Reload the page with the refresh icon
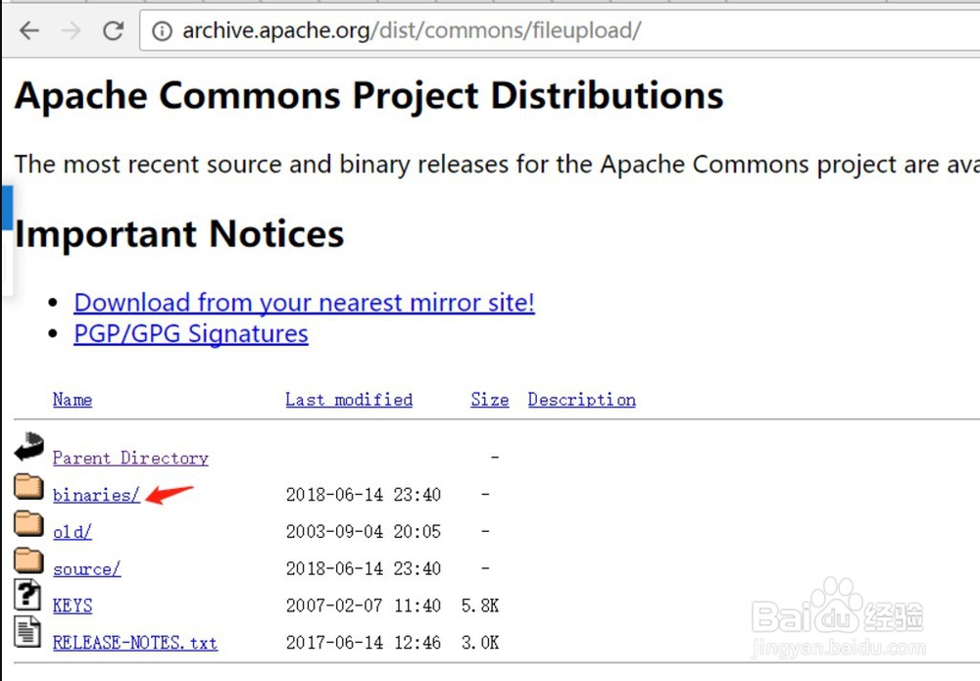The height and width of the screenshot is (681, 980). click(x=113, y=30)
